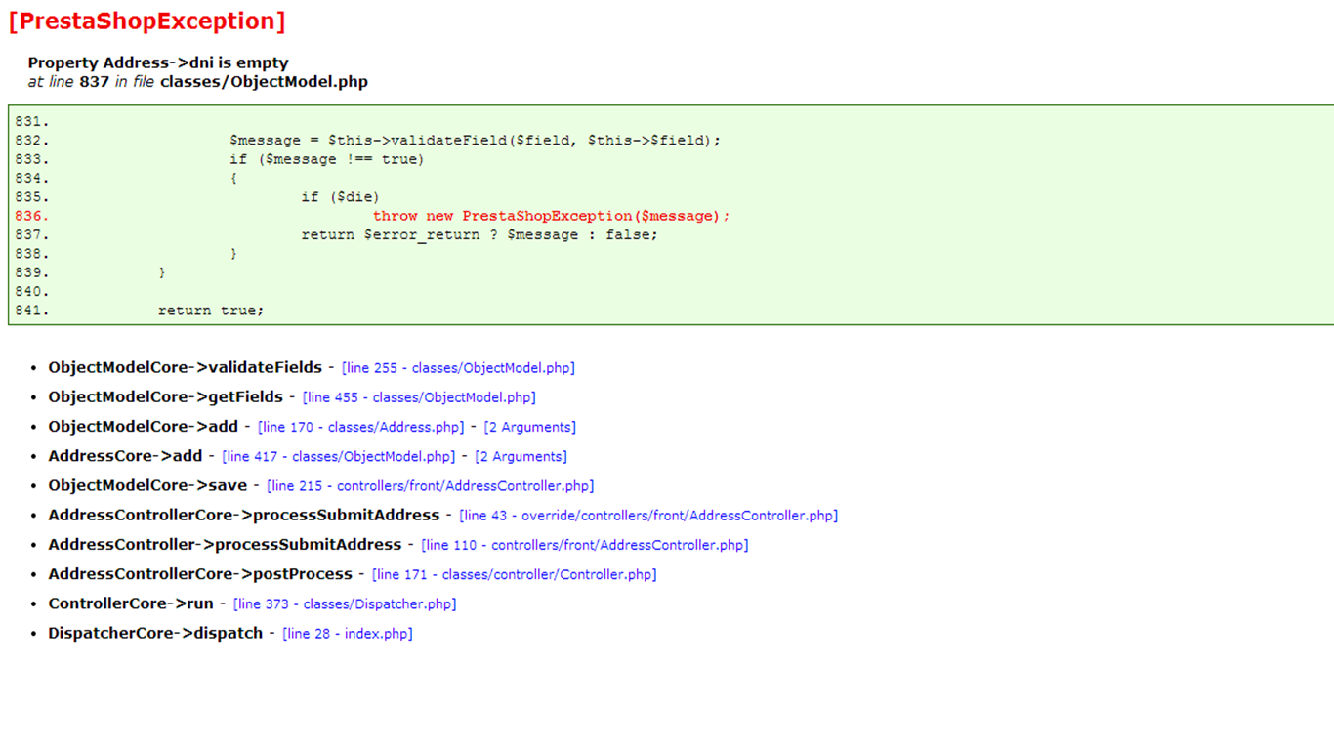Click the 'AddressCore->add' trace entry name
The height and width of the screenshot is (748, 1334).
125,456
